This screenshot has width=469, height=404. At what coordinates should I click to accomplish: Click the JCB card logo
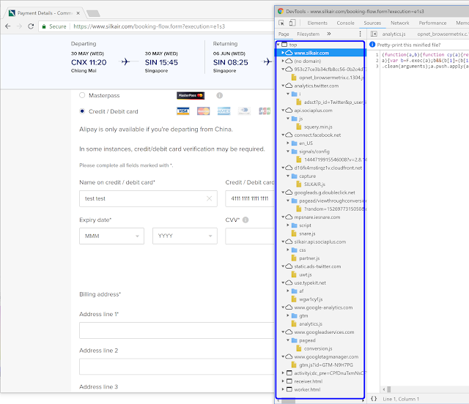[265, 111]
